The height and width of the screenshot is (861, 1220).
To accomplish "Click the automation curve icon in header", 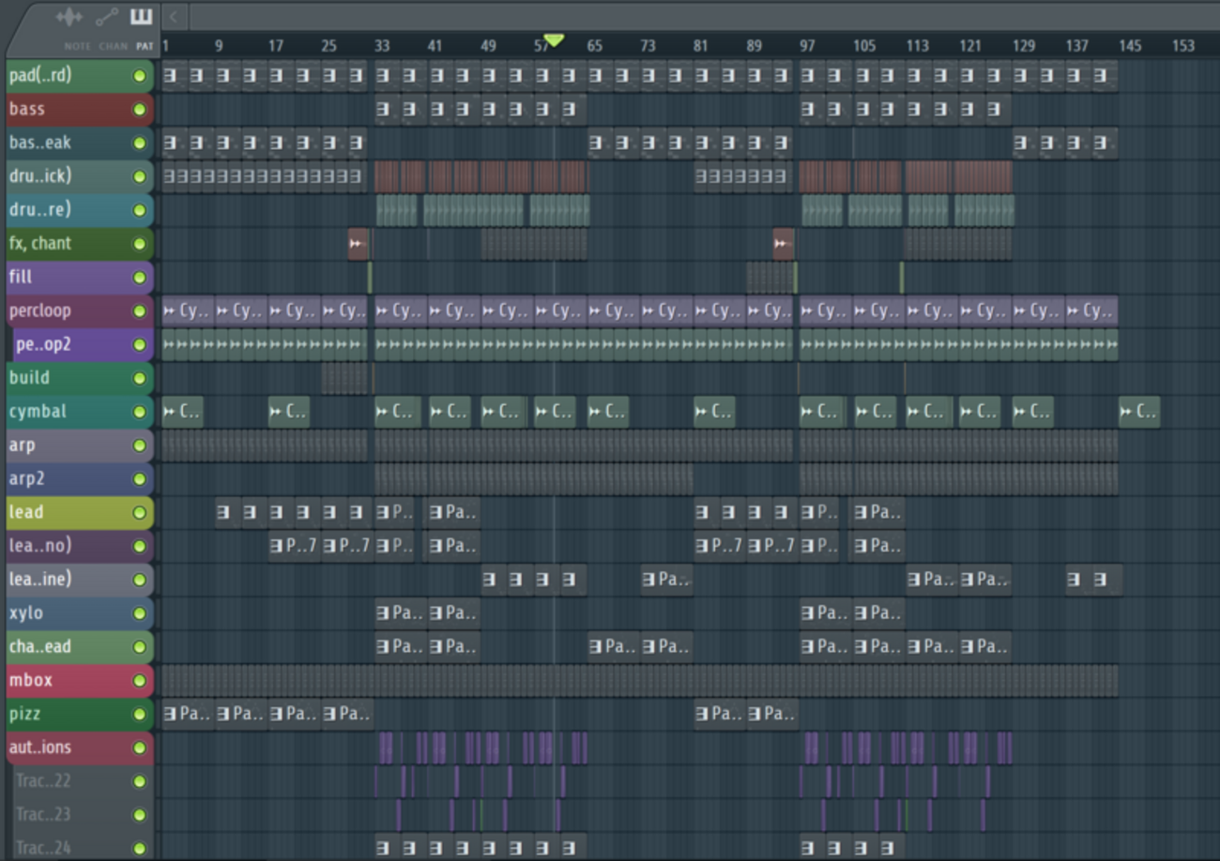I will point(107,17).
